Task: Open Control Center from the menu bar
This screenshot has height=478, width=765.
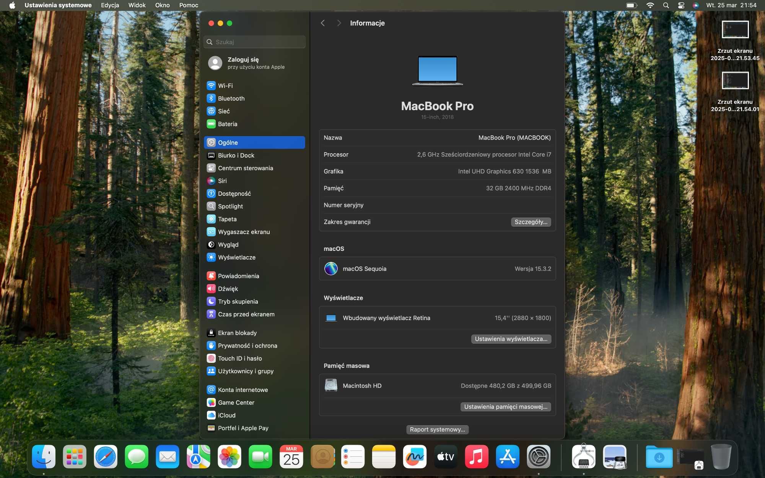Action: 681,5
